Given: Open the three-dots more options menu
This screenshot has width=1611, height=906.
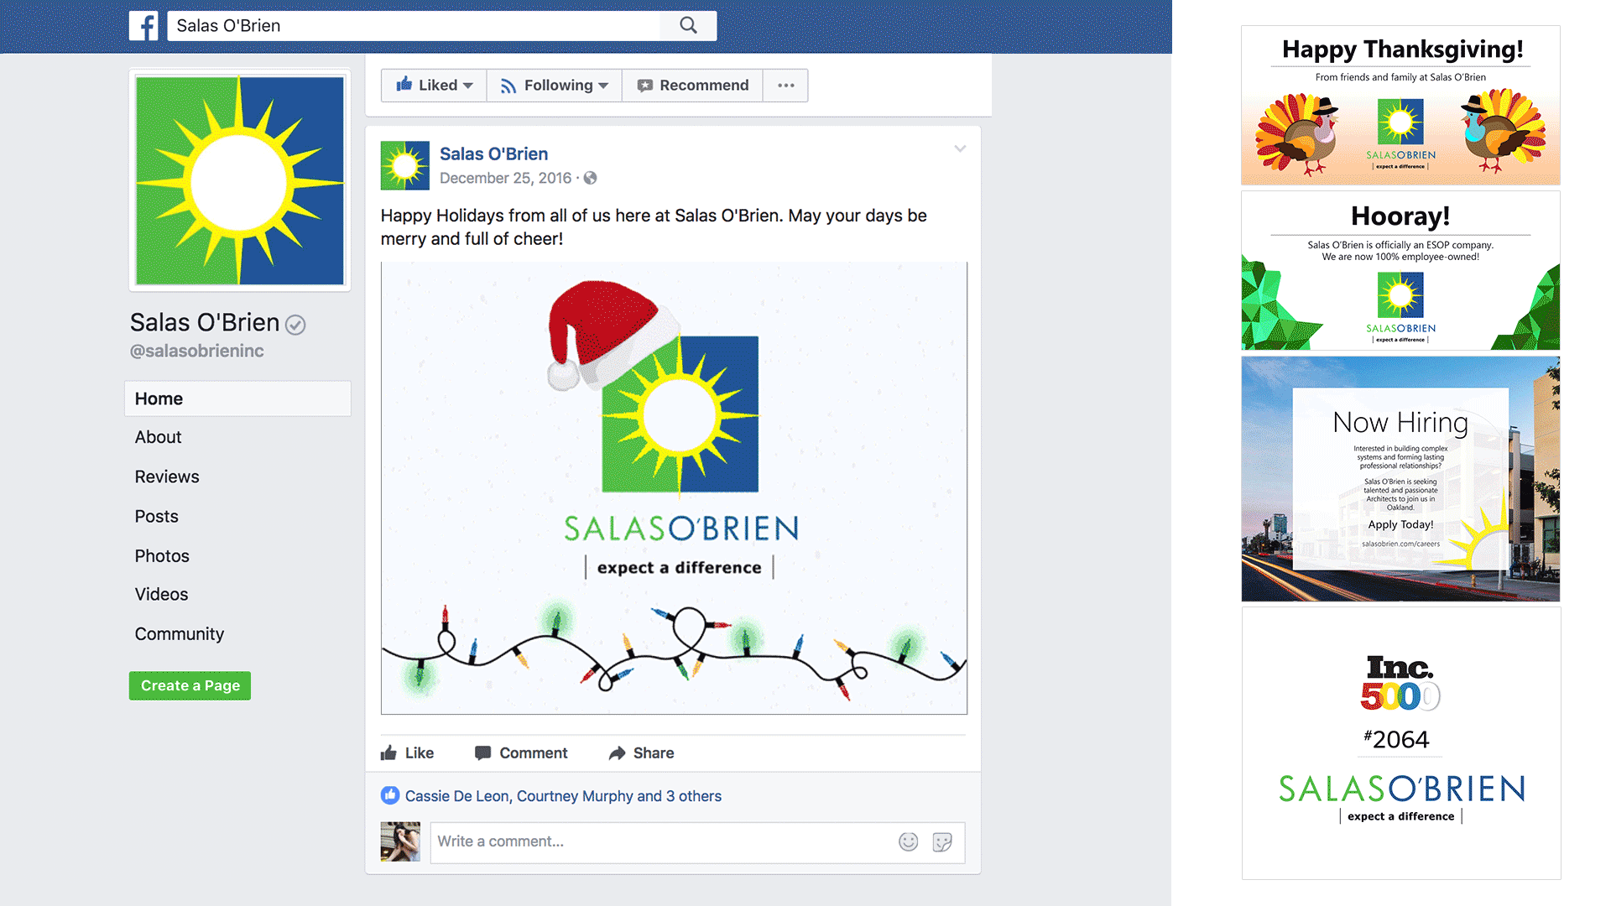Looking at the screenshot, I should pos(785,86).
